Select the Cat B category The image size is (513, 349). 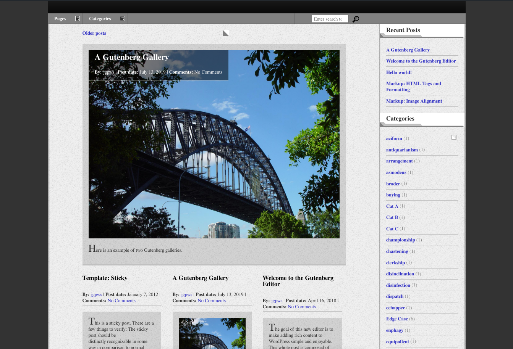point(392,217)
